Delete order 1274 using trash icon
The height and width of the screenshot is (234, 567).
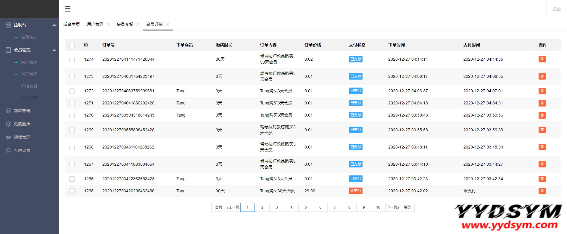coord(542,59)
